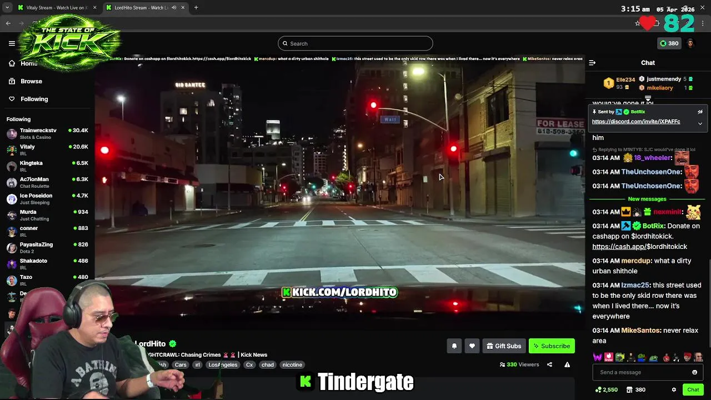Mute the LordHito tab audio icon
This screenshot has height=400, width=711.
click(x=174, y=8)
